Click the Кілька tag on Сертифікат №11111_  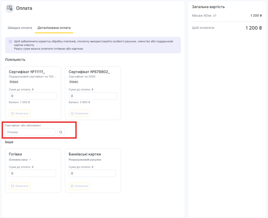coord(14,82)
